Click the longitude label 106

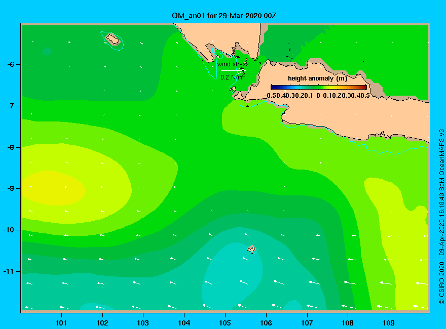coord(266,323)
